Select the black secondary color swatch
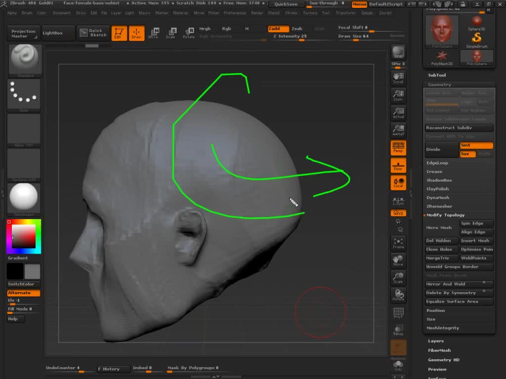The height and width of the screenshot is (379, 506). (x=15, y=271)
